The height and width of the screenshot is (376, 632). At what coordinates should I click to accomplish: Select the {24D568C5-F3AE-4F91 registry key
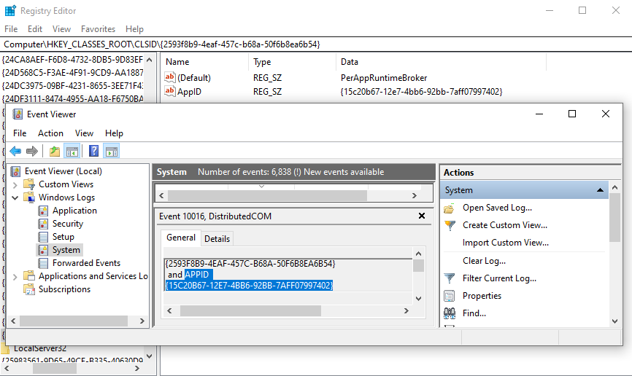tap(72, 73)
